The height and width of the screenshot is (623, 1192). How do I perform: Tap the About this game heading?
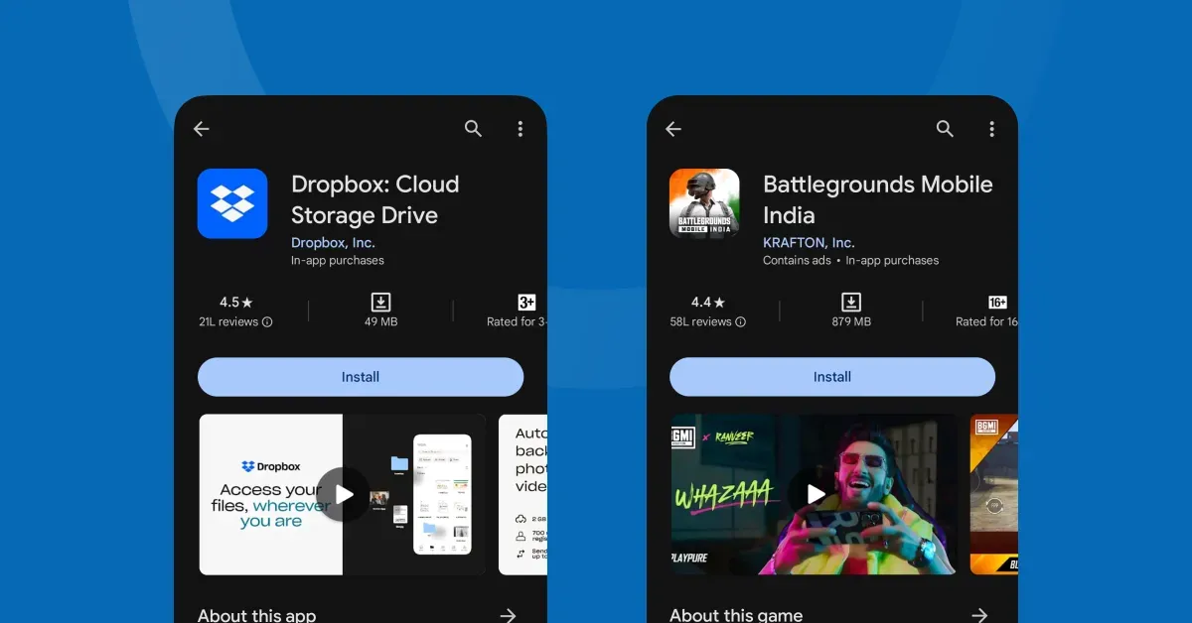[x=736, y=615]
